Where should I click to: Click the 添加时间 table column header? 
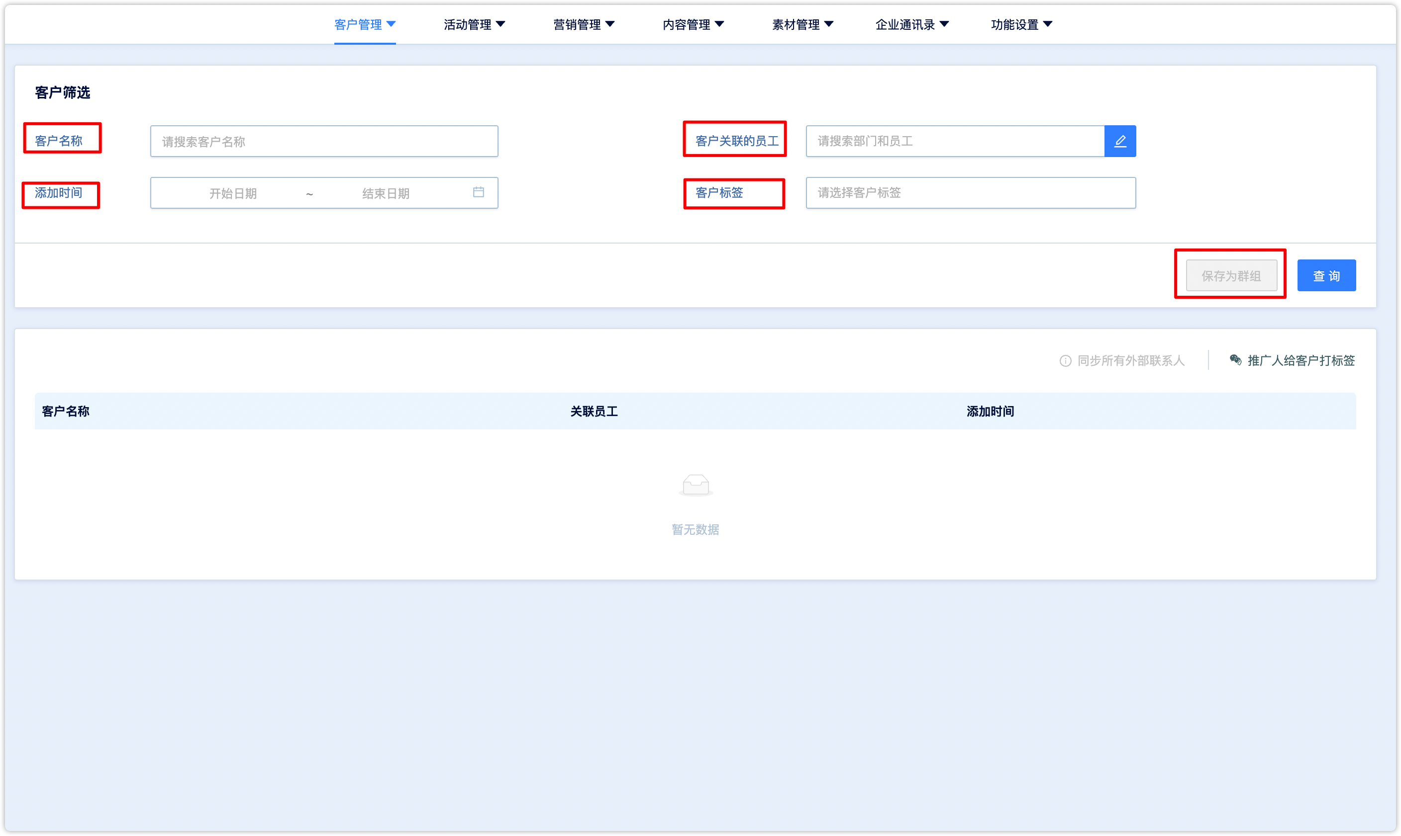pos(990,411)
